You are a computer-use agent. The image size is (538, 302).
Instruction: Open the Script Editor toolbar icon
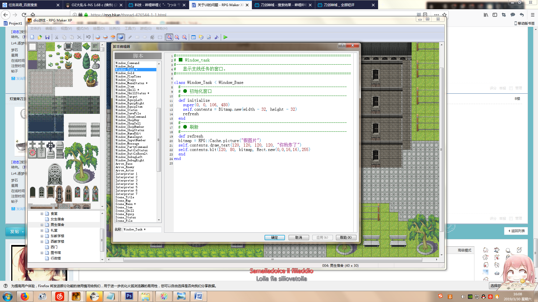(209, 37)
